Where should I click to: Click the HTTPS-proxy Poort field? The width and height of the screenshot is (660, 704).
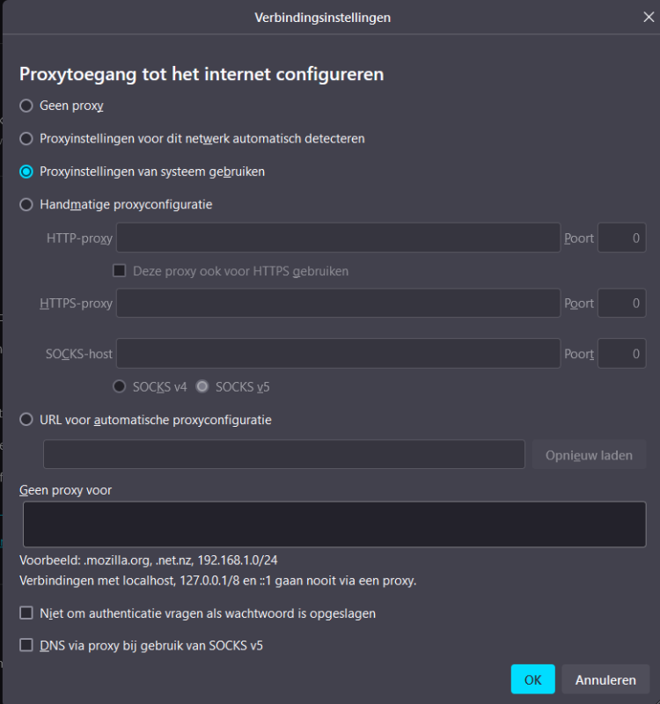(x=622, y=304)
